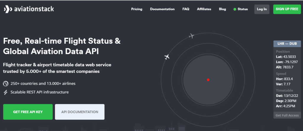This screenshot has width=303, height=131.
Task: Click the SIGN UP FREE button
Action: [x=287, y=9]
